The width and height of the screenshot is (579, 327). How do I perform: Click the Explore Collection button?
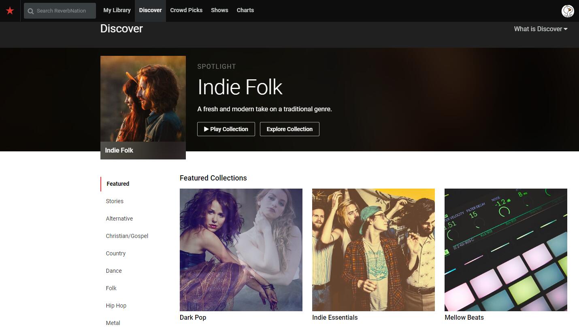[x=289, y=129]
